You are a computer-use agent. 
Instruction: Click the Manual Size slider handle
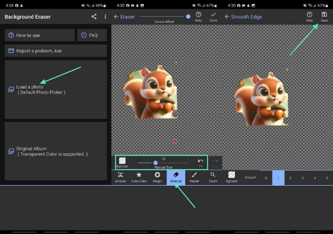coord(155,163)
